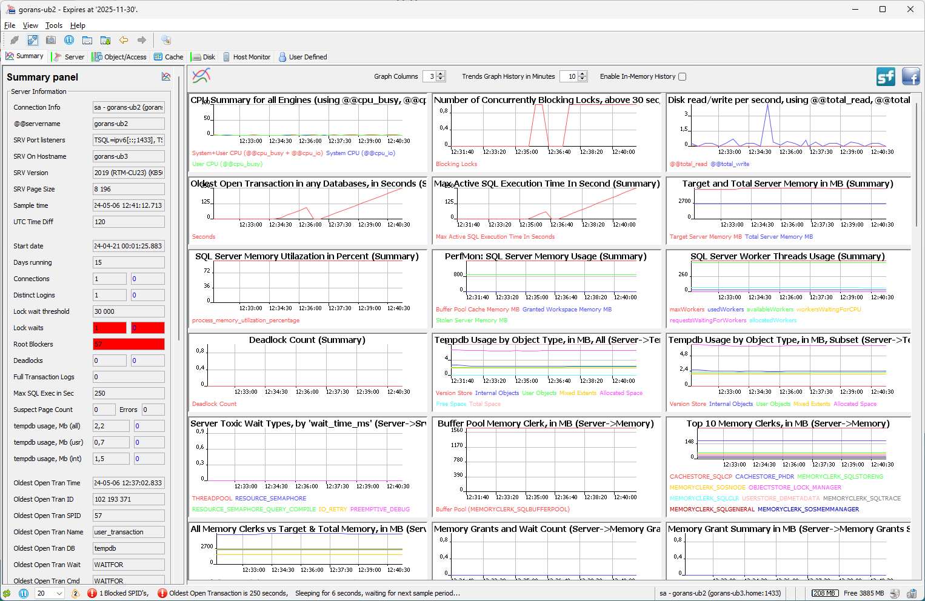Open the Facebook icon link

[x=910, y=77]
